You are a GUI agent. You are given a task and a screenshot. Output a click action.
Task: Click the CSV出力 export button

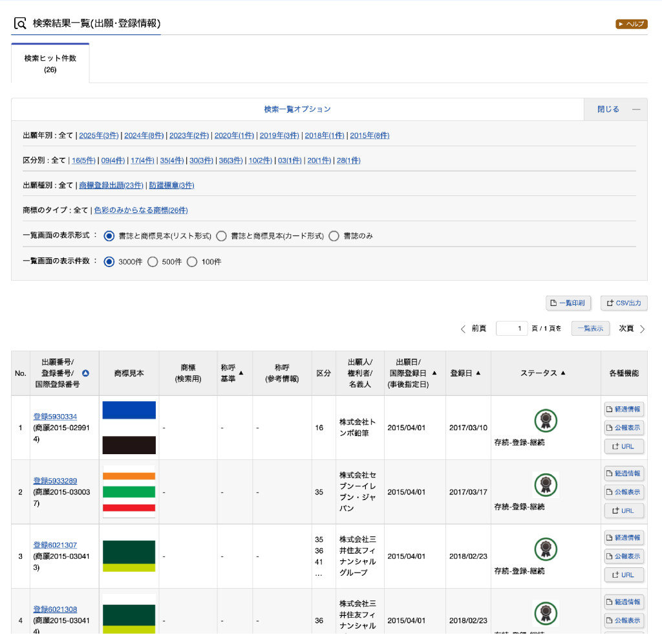click(x=623, y=303)
